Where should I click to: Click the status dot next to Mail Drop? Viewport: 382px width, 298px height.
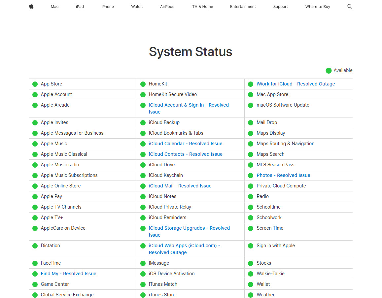251,123
